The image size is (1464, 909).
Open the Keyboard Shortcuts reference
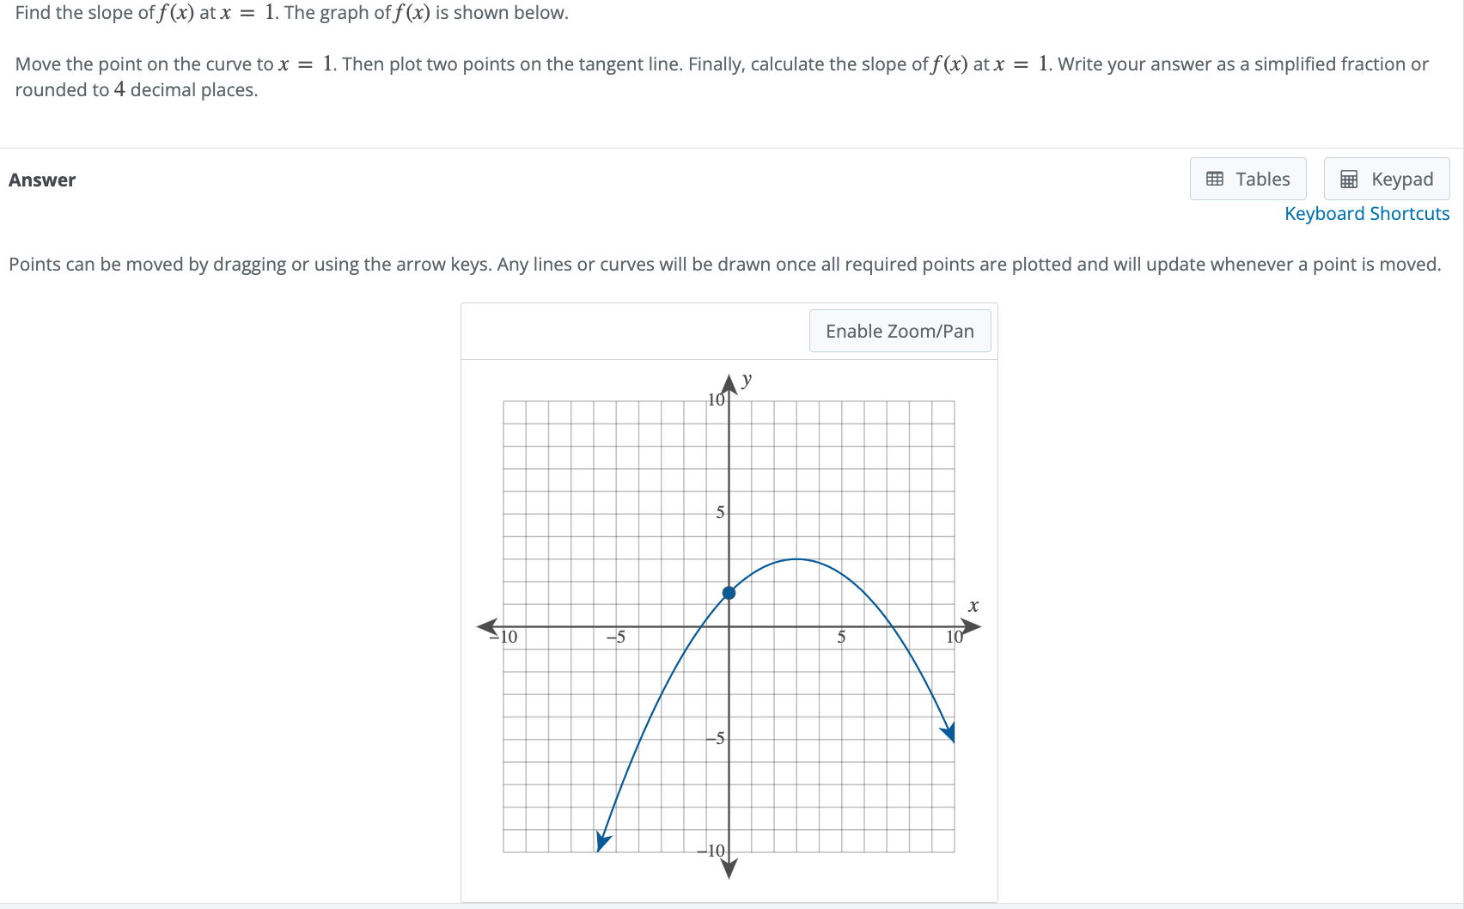click(x=1367, y=213)
